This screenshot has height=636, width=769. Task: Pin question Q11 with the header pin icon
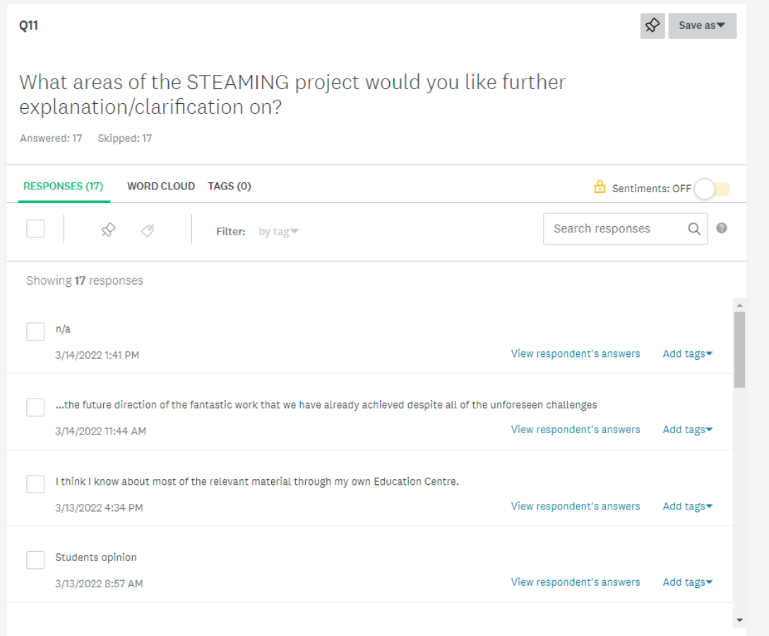pyautogui.click(x=652, y=25)
